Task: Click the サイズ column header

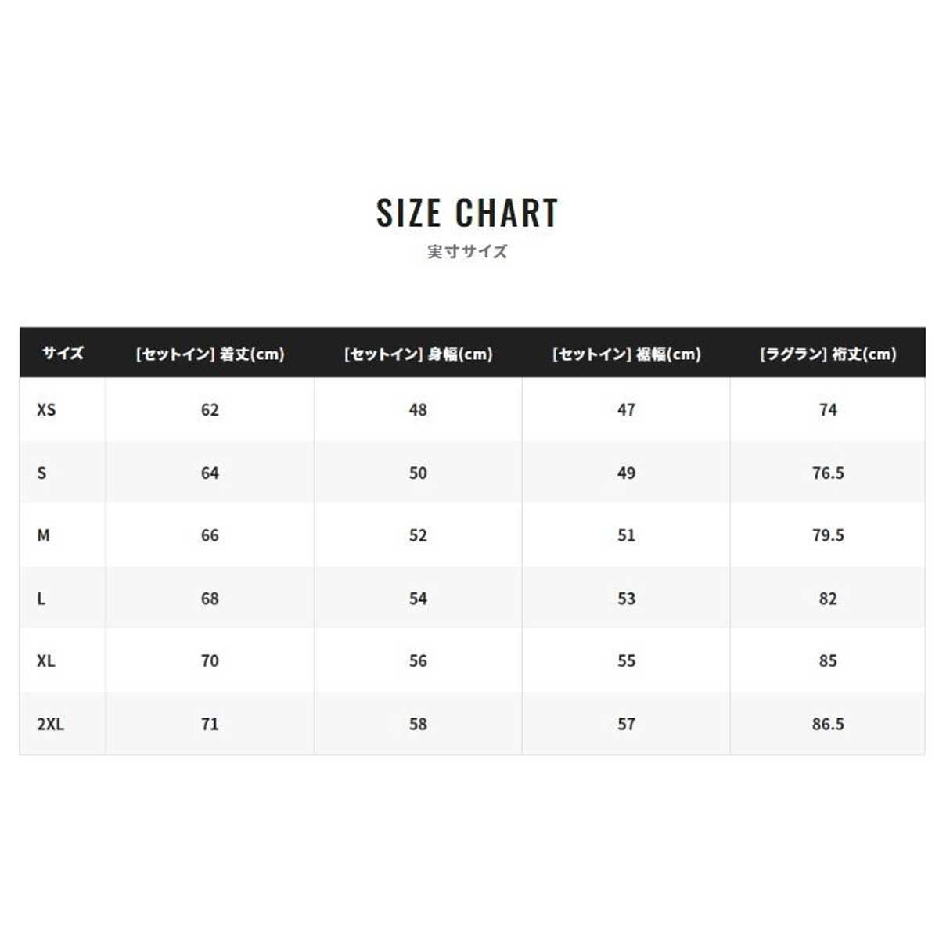Action: (63, 353)
